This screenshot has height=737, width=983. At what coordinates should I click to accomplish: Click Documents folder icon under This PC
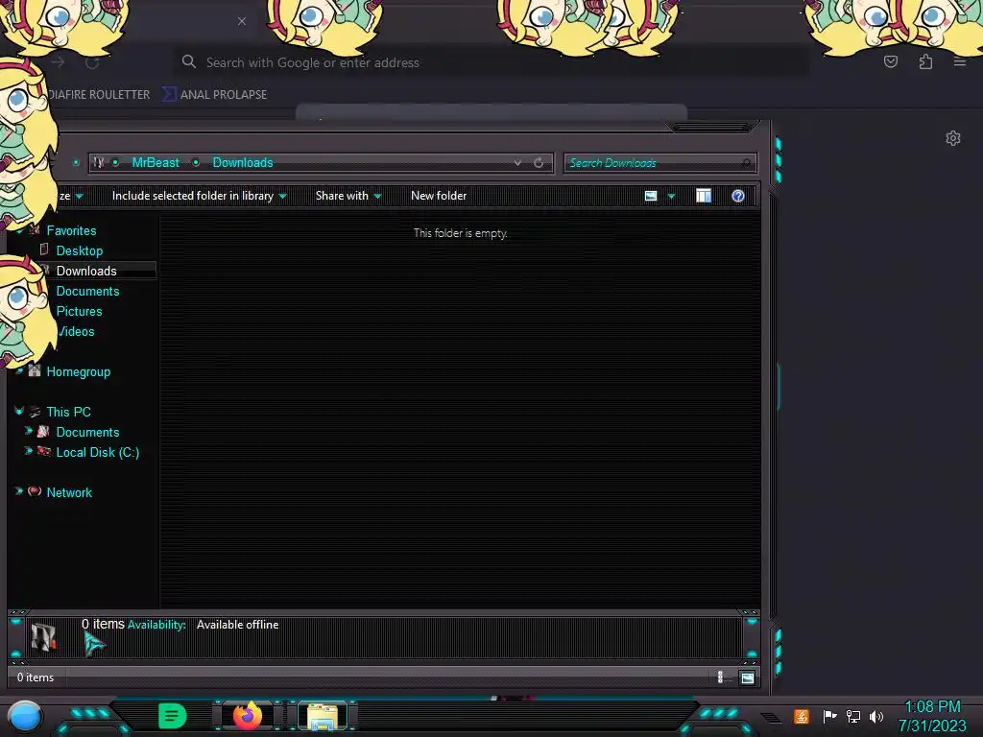(43, 431)
